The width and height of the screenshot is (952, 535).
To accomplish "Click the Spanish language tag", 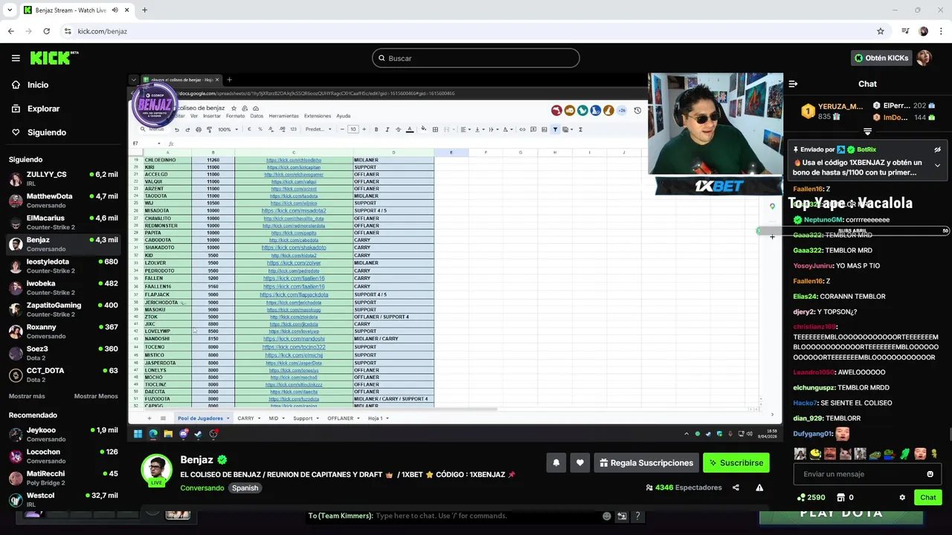I will tap(245, 488).
